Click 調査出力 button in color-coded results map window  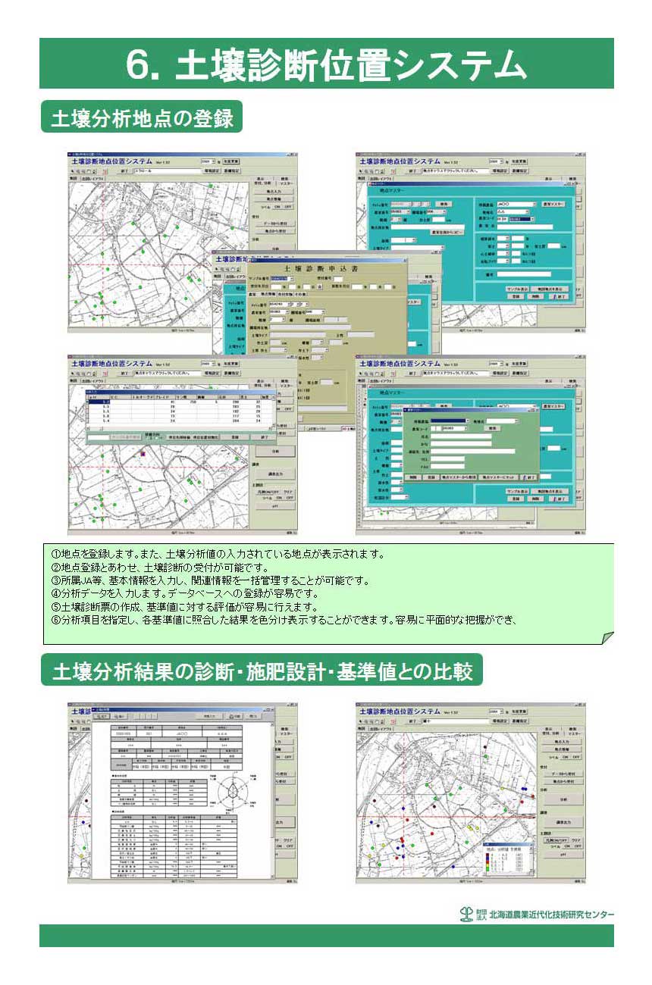[563, 821]
